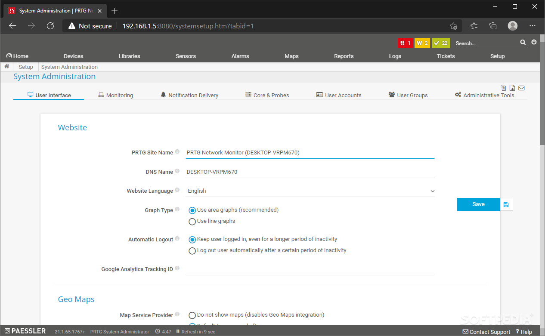Click the green up sensors badge showing 22
545x336 pixels.
pos(441,43)
